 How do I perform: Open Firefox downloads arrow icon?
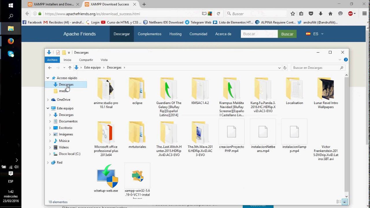pyautogui.click(x=321, y=14)
